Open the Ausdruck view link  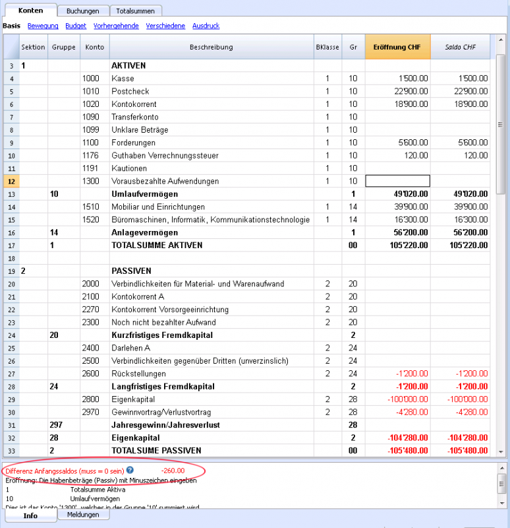(x=206, y=26)
